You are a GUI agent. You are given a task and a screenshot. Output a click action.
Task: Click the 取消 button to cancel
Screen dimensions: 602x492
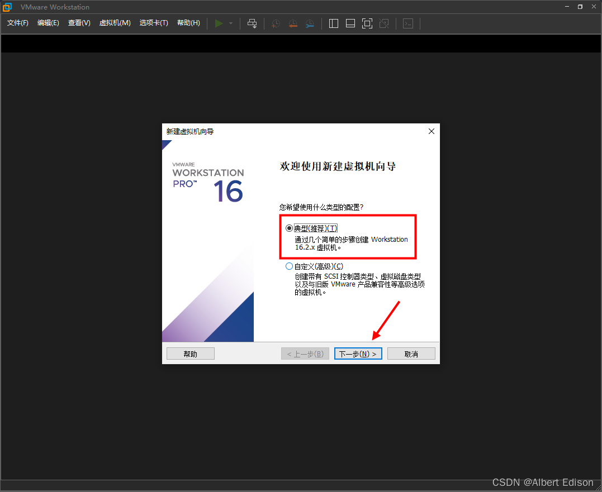point(411,353)
